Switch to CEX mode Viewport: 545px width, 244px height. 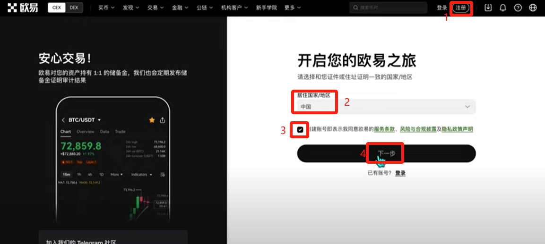57,8
